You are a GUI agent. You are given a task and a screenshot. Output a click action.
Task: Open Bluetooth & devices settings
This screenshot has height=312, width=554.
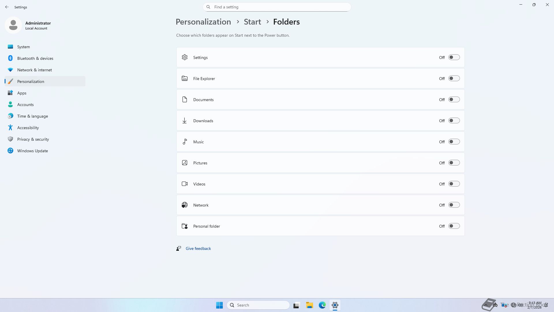[x=35, y=58]
